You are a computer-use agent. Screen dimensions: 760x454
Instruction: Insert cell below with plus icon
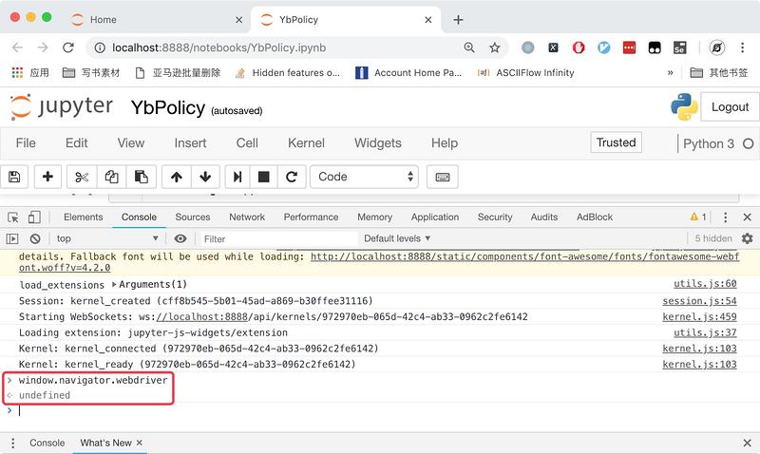click(47, 177)
